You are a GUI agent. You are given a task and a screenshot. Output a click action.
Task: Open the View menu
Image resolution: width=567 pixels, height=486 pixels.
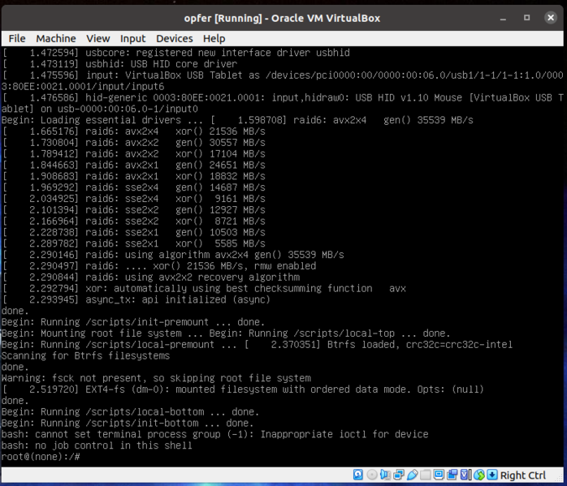click(97, 38)
